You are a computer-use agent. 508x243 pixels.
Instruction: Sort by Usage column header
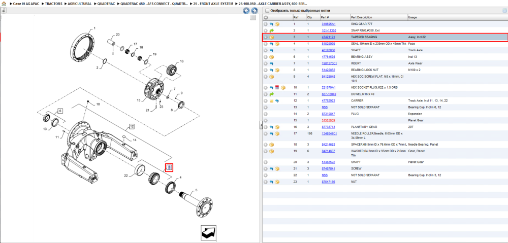click(x=412, y=17)
